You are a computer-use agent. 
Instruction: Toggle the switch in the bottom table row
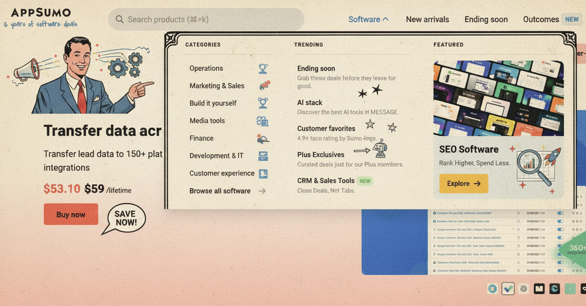pos(560,271)
